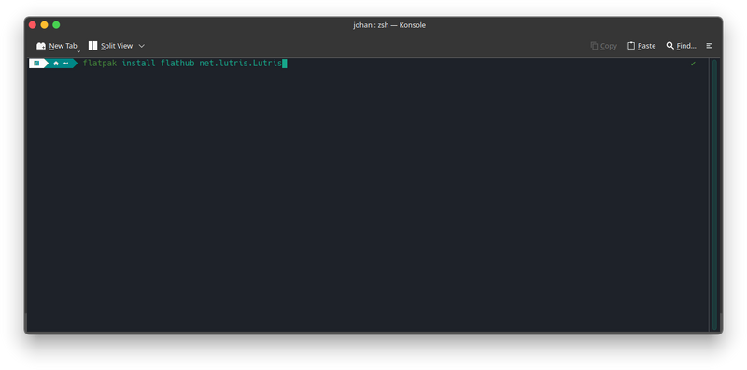
Task: Open the hamburger menu icon
Action: click(709, 46)
